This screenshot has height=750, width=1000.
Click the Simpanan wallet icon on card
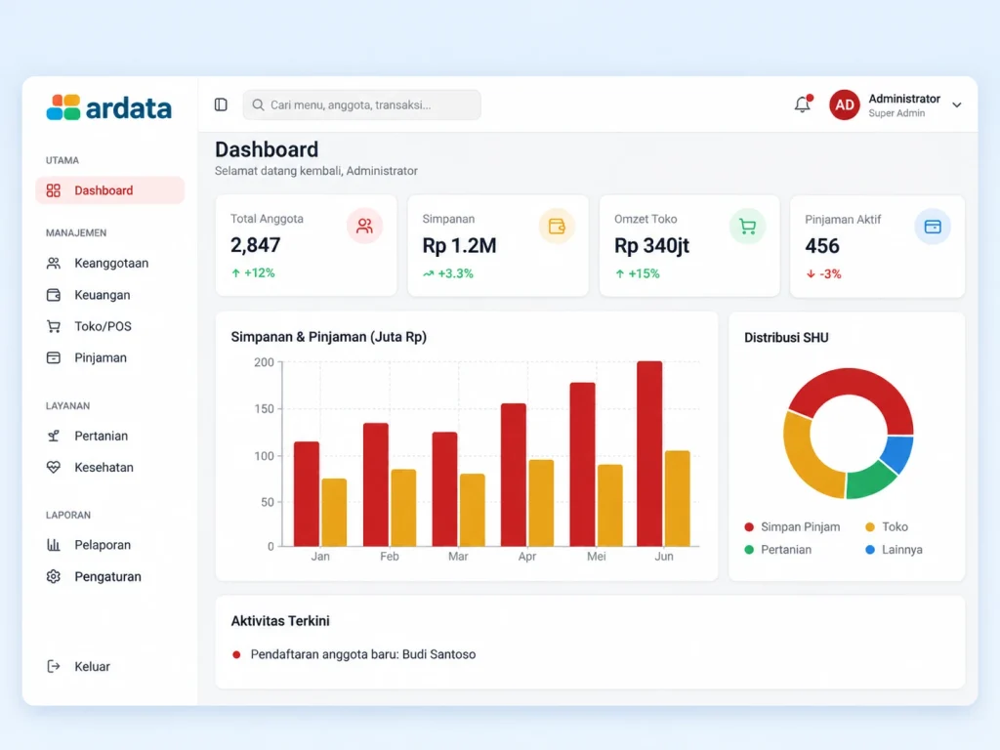coord(557,226)
